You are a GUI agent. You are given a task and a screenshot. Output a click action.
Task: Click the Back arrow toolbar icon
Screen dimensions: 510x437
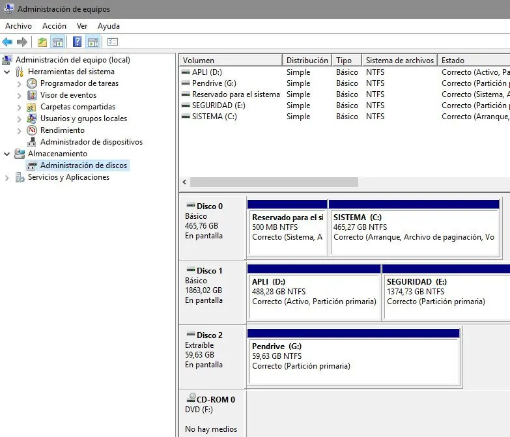[7, 42]
